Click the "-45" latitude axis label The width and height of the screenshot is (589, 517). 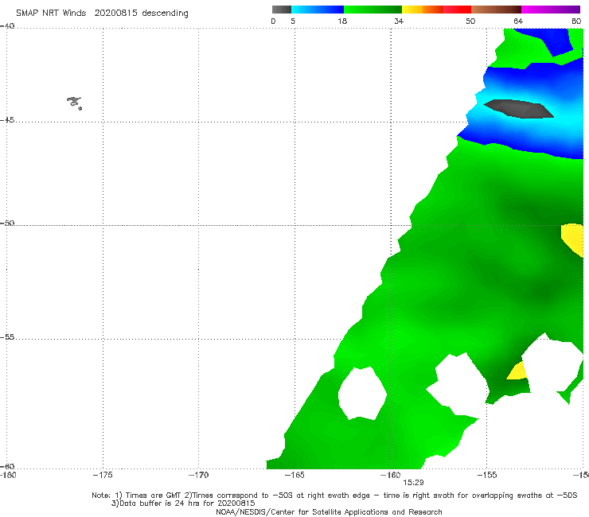(7, 120)
